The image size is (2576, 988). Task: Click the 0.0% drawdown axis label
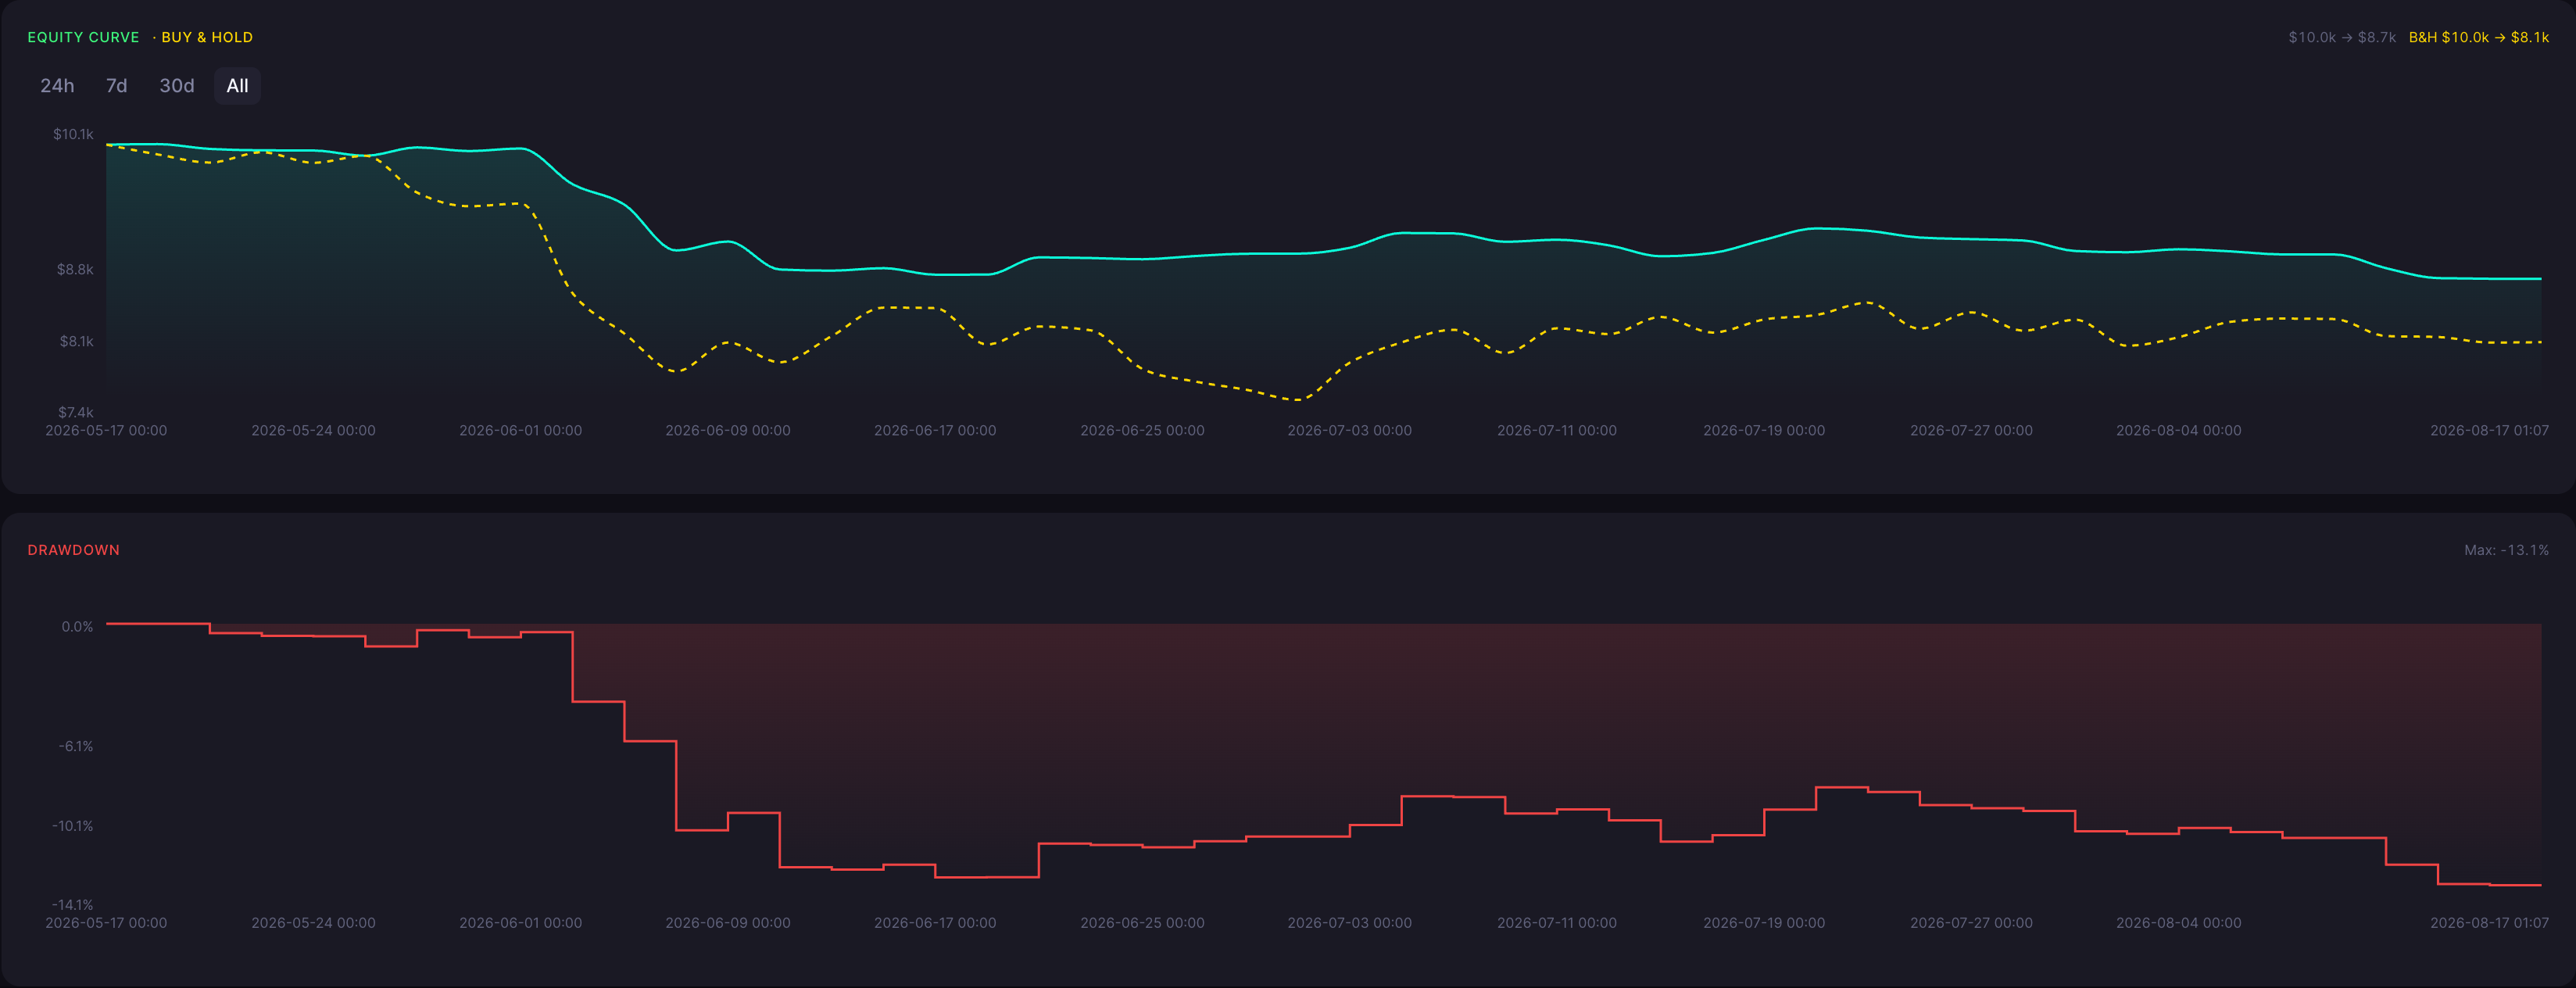(77, 627)
